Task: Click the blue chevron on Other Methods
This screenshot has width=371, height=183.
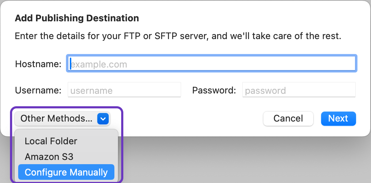Action: 103,119
